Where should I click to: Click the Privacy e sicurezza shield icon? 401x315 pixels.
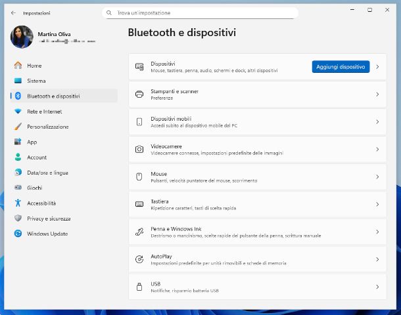(18, 219)
